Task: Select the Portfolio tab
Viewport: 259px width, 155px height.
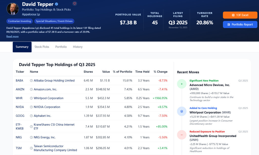Action: pos(61,47)
